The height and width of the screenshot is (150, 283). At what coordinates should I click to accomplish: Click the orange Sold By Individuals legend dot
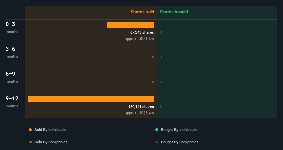click(30, 130)
